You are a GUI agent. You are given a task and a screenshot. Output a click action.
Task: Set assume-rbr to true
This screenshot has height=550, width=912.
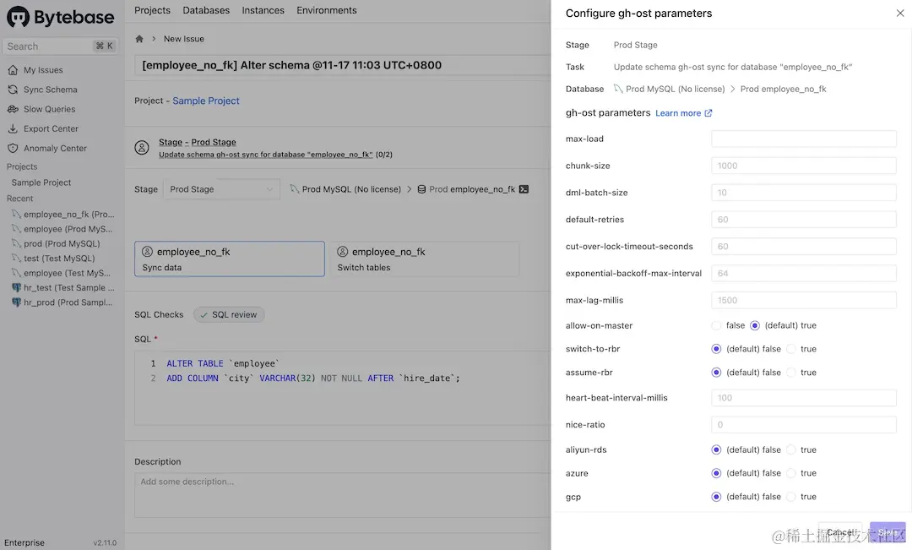(x=791, y=373)
